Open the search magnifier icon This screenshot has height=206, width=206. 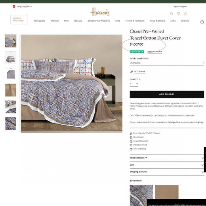[172, 13]
